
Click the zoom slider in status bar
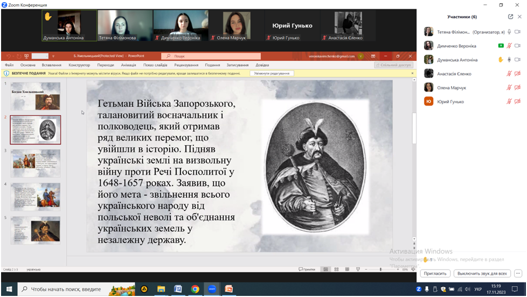click(380, 269)
